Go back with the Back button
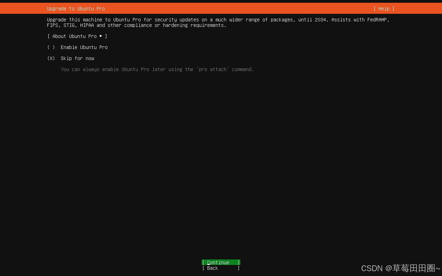 pyautogui.click(x=221, y=268)
